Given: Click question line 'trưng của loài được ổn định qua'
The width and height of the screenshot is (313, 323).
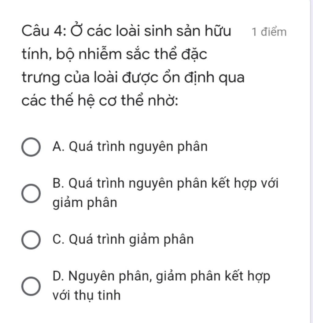Looking at the screenshot, I should [x=133, y=78].
